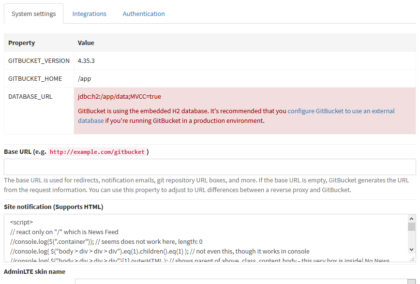The image size is (420, 284).
Task: Select the 4.35.3 version value
Action: (x=86, y=61)
